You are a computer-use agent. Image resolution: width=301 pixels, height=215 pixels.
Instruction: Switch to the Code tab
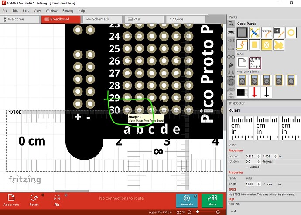186,19
